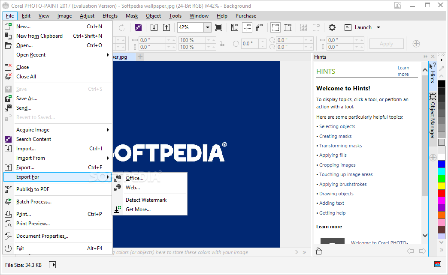Click the Save As icon in File menu
The image size is (448, 275).
click(8, 99)
